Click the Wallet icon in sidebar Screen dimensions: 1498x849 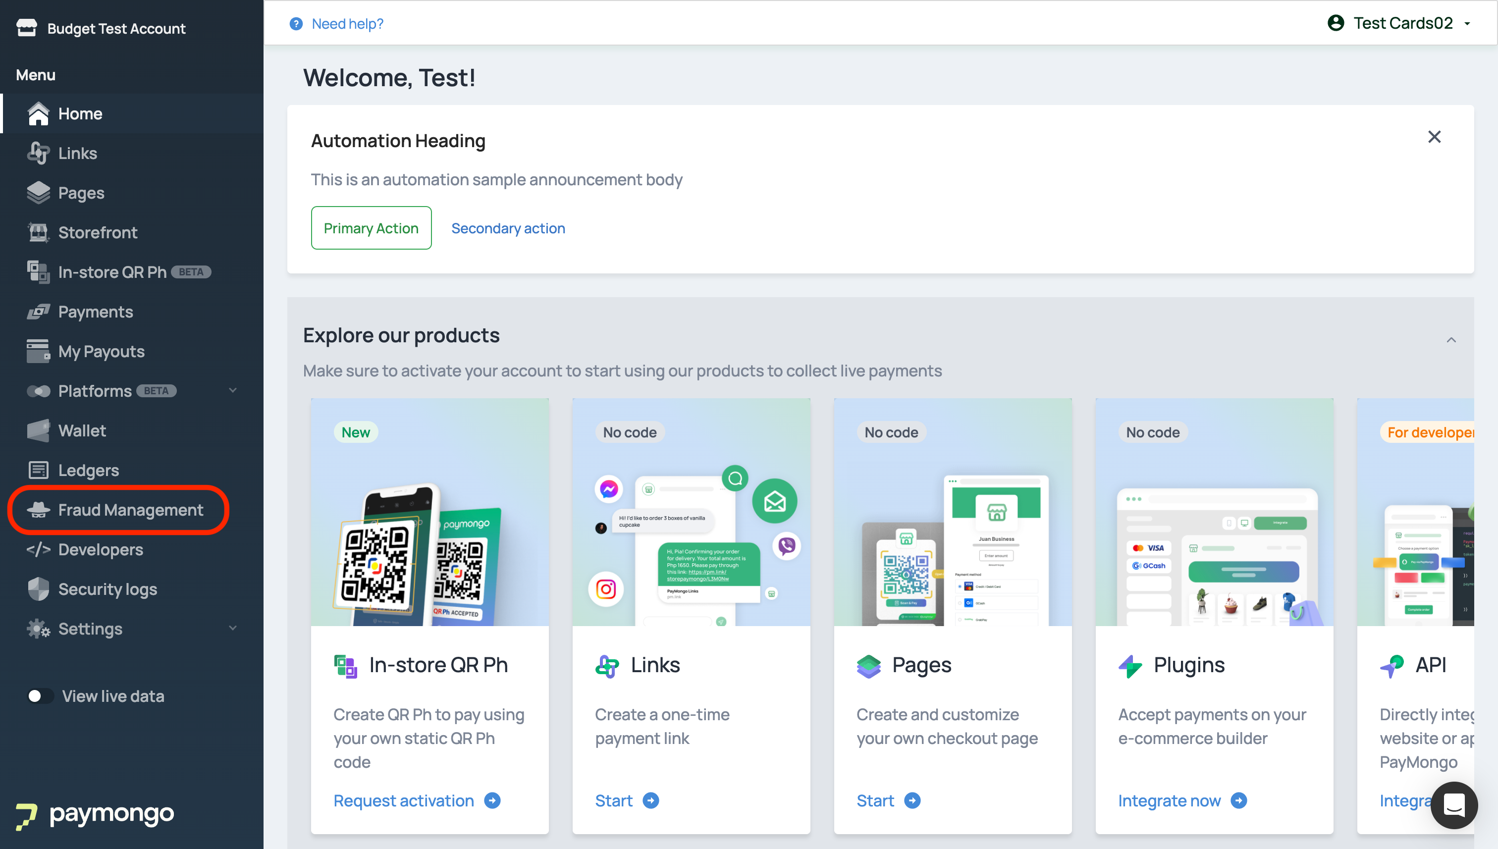[x=39, y=430]
